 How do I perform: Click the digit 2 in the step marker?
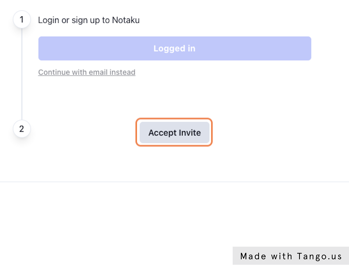pyautogui.click(x=22, y=129)
